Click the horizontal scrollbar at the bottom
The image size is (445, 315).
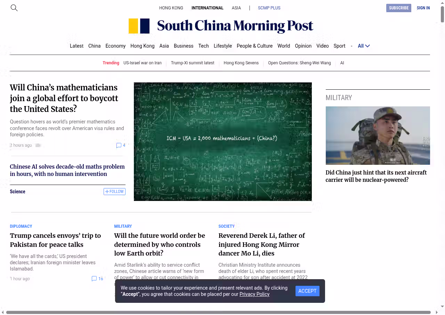(218, 312)
